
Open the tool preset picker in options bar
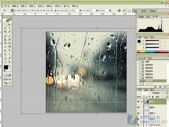coord(5,10)
